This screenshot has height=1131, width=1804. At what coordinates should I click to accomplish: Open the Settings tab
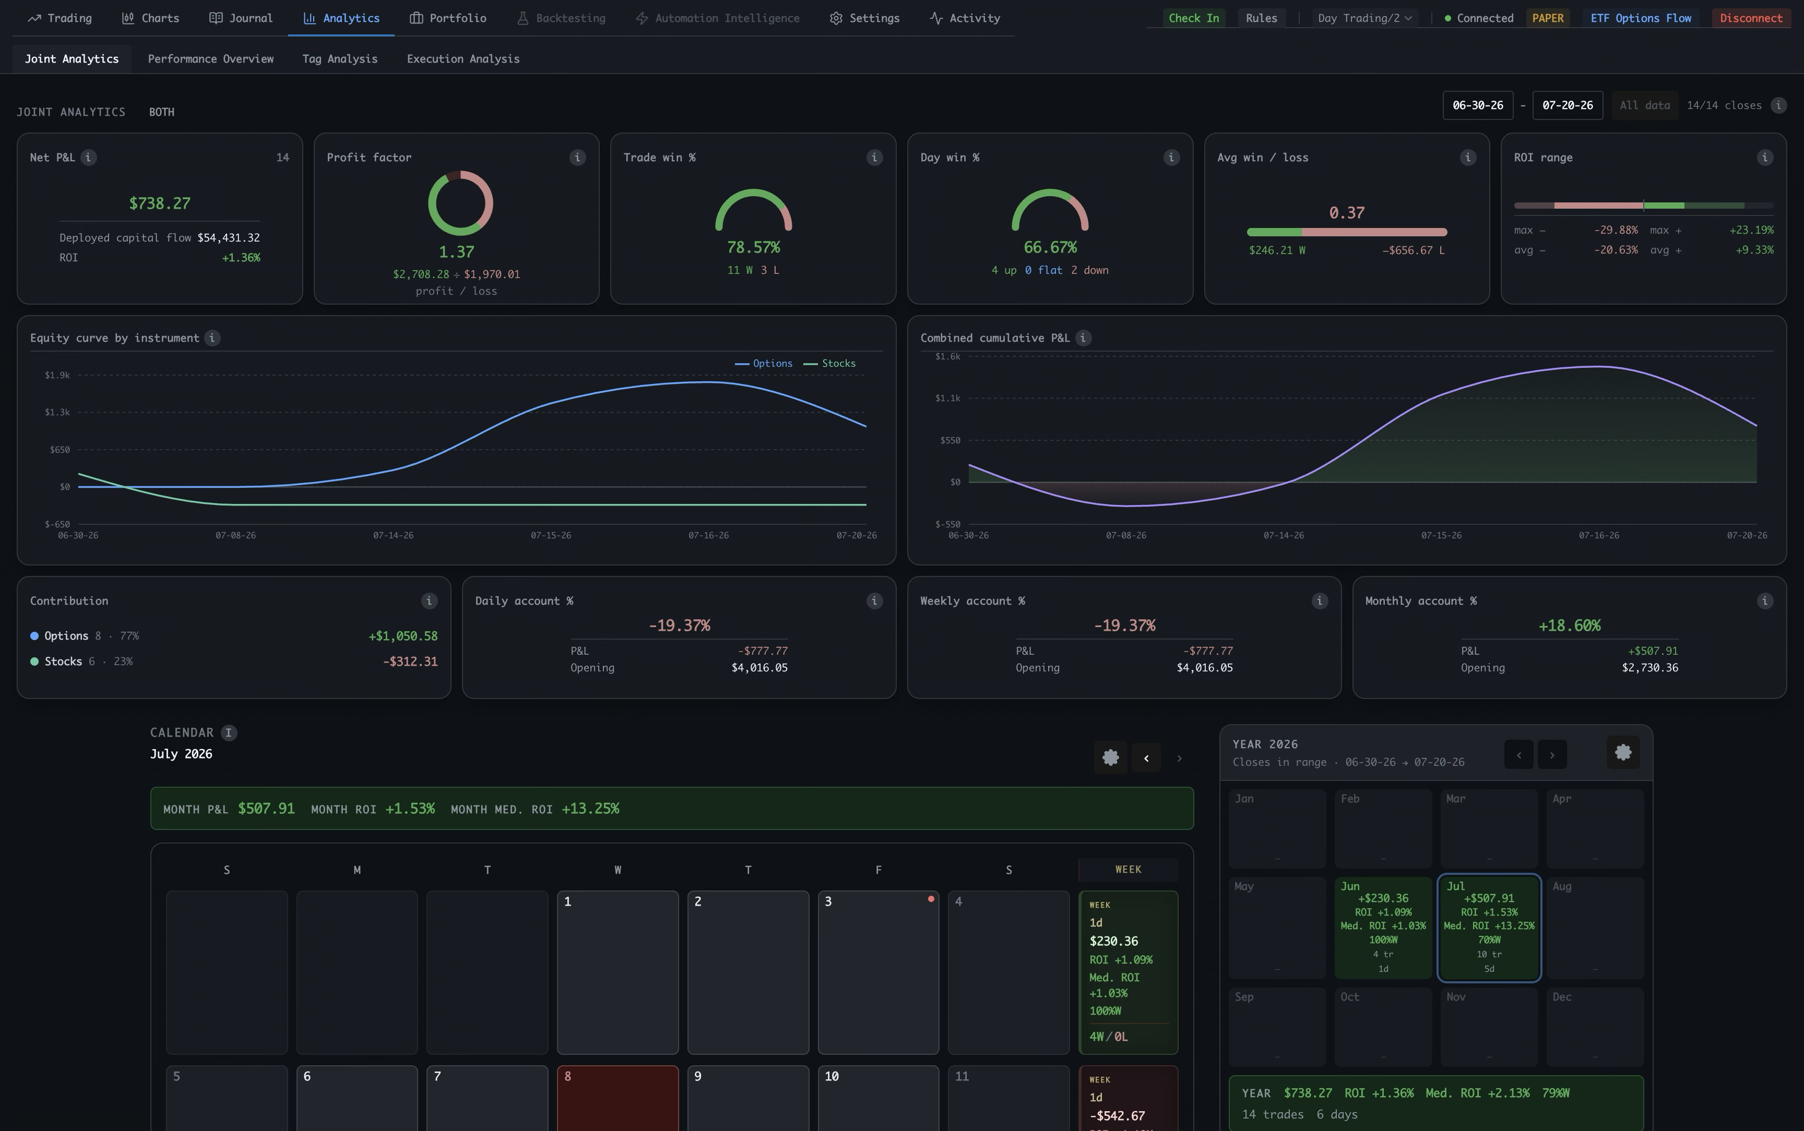click(864, 18)
